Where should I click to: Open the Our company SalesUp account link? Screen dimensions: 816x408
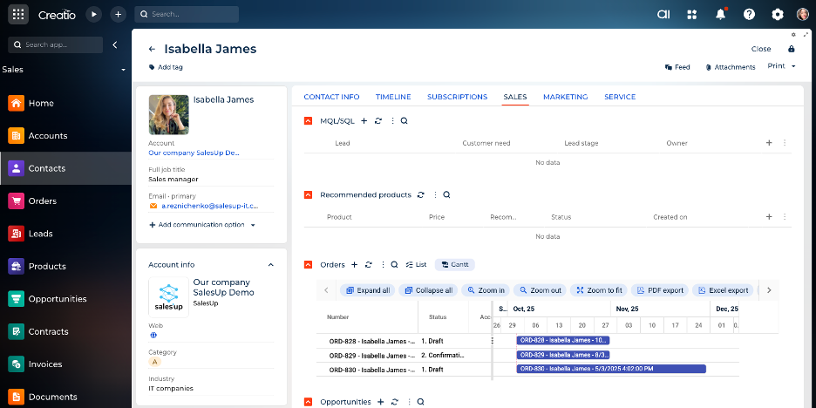[x=194, y=153]
